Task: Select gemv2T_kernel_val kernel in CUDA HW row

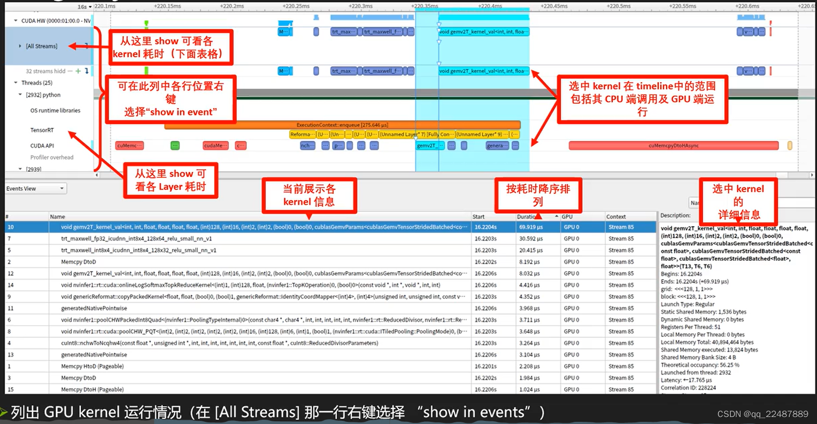Action: [x=483, y=32]
